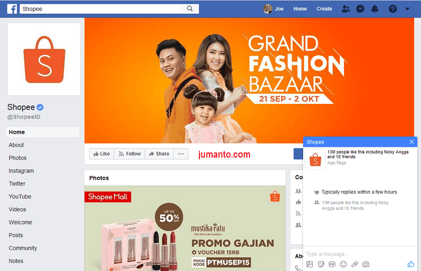Viewport: 421px width, 271px height.
Task: Click the phone icon under About section
Action: (x=298, y=268)
